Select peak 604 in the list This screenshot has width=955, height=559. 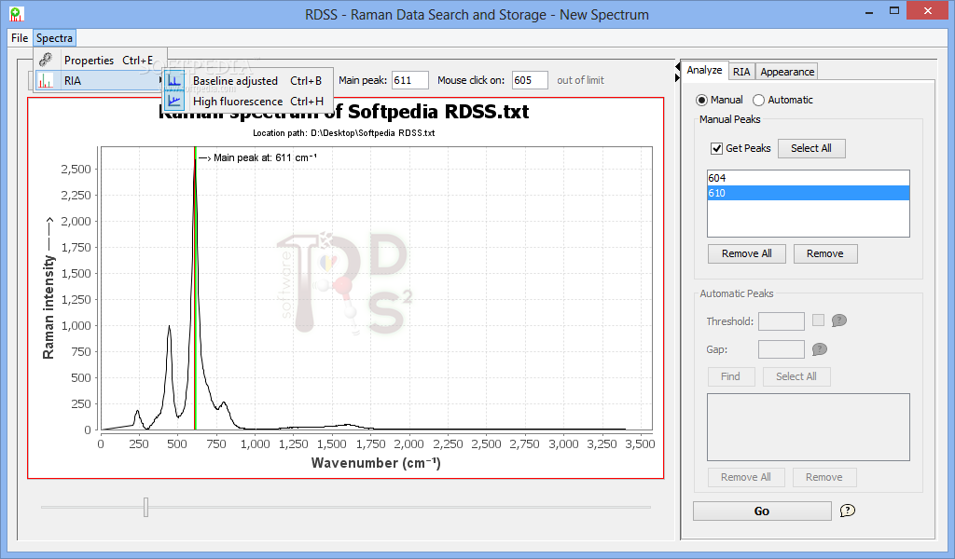pos(809,178)
